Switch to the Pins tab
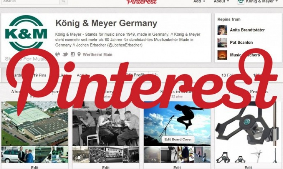 (40, 75)
